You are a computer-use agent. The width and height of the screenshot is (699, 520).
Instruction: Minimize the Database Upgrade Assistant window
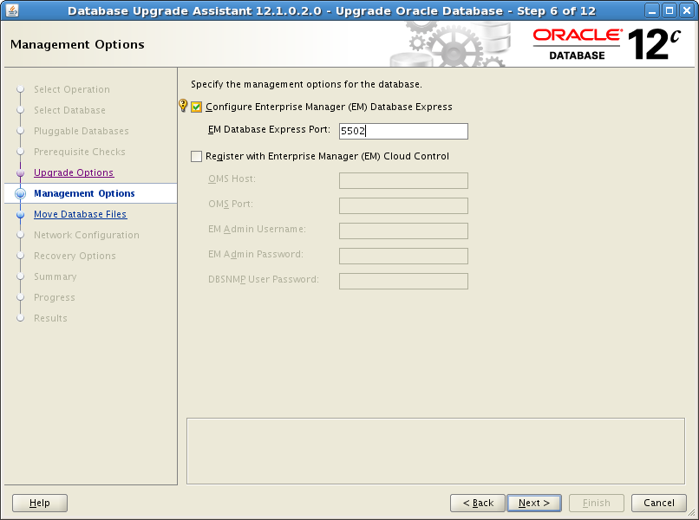pyautogui.click(x=652, y=10)
